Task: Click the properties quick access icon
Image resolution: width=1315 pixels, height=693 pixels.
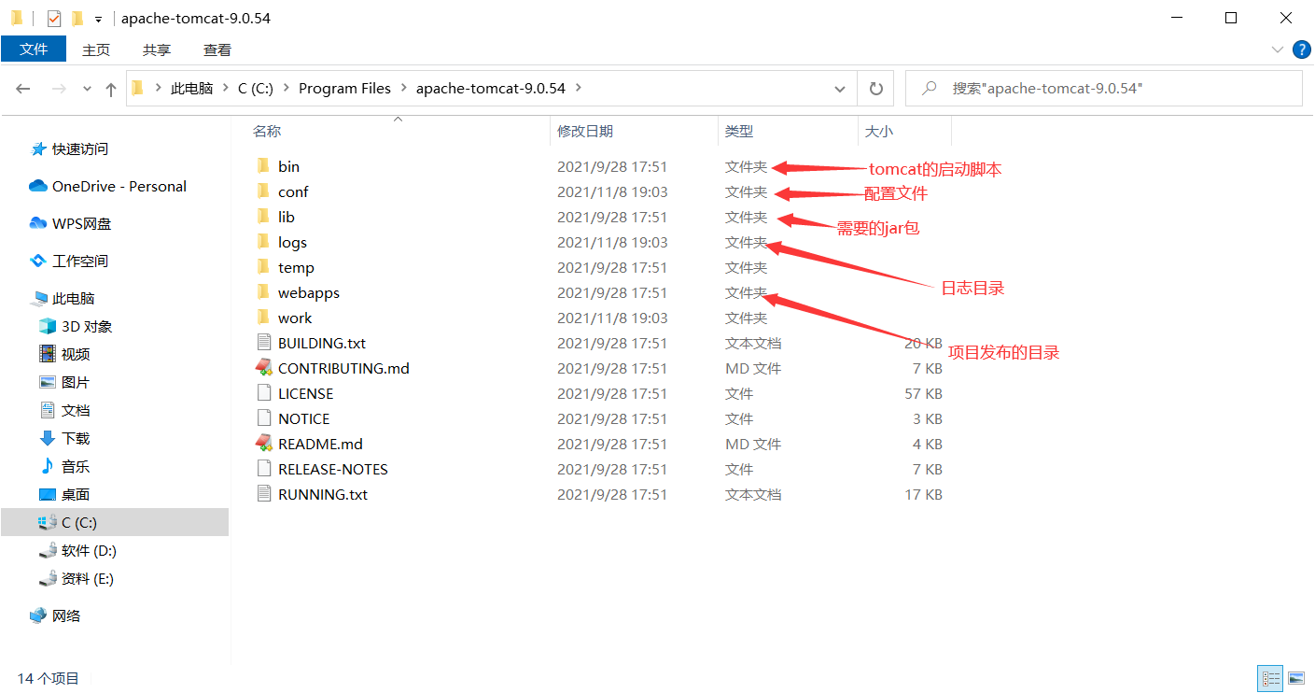Action: 54,18
